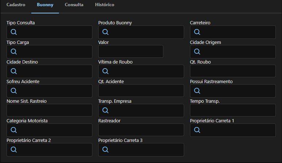The height and width of the screenshot is (163, 282).
Task: Open the Vítima de Roubo search icon
Action: click(x=106, y=71)
